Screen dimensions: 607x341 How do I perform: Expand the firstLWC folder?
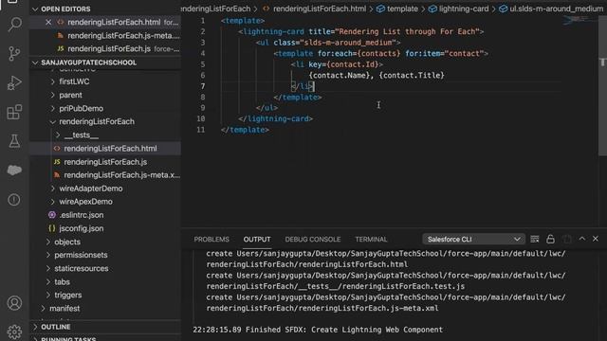pos(53,81)
